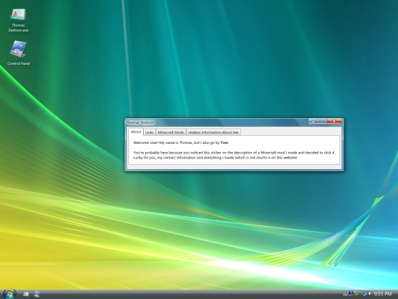
Task: Switch to the Links tab
Action: coord(150,132)
